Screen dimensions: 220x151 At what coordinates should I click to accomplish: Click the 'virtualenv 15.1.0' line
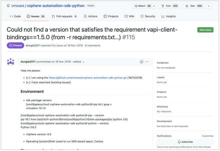tap(36, 108)
